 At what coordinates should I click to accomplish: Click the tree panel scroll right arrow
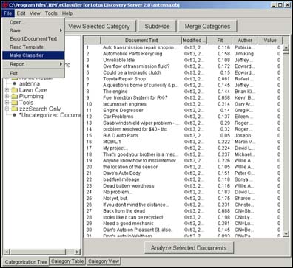click(77, 252)
